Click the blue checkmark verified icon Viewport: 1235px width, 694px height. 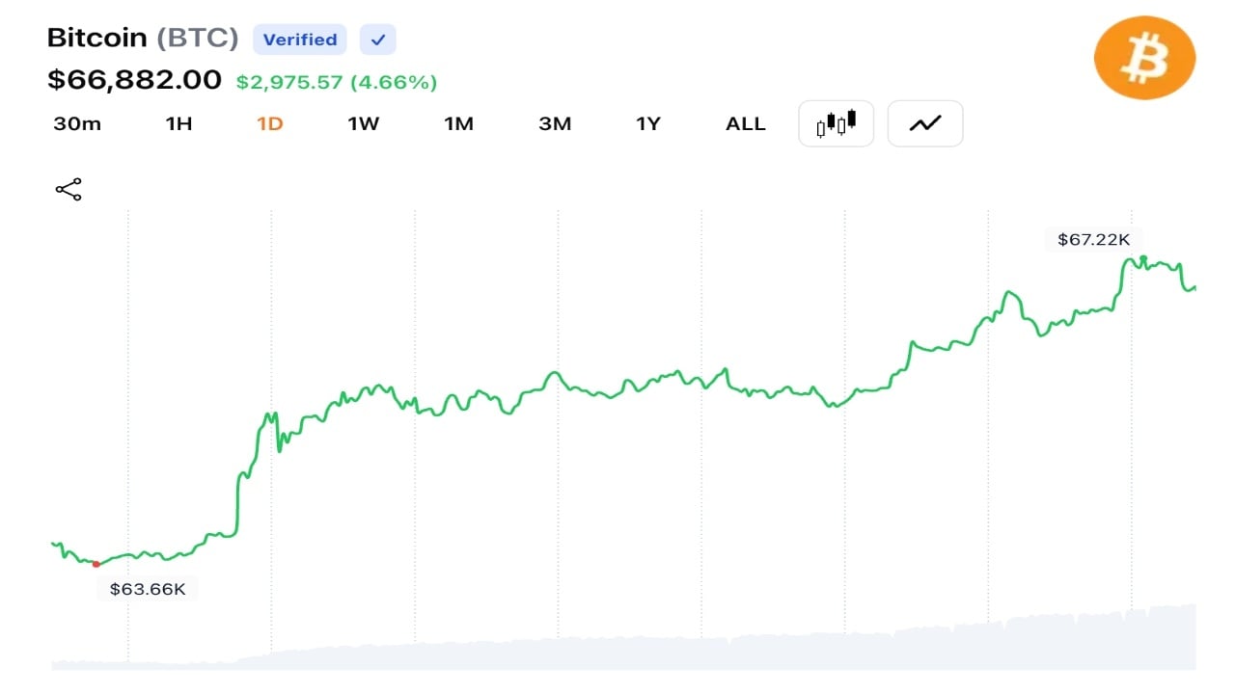point(378,40)
